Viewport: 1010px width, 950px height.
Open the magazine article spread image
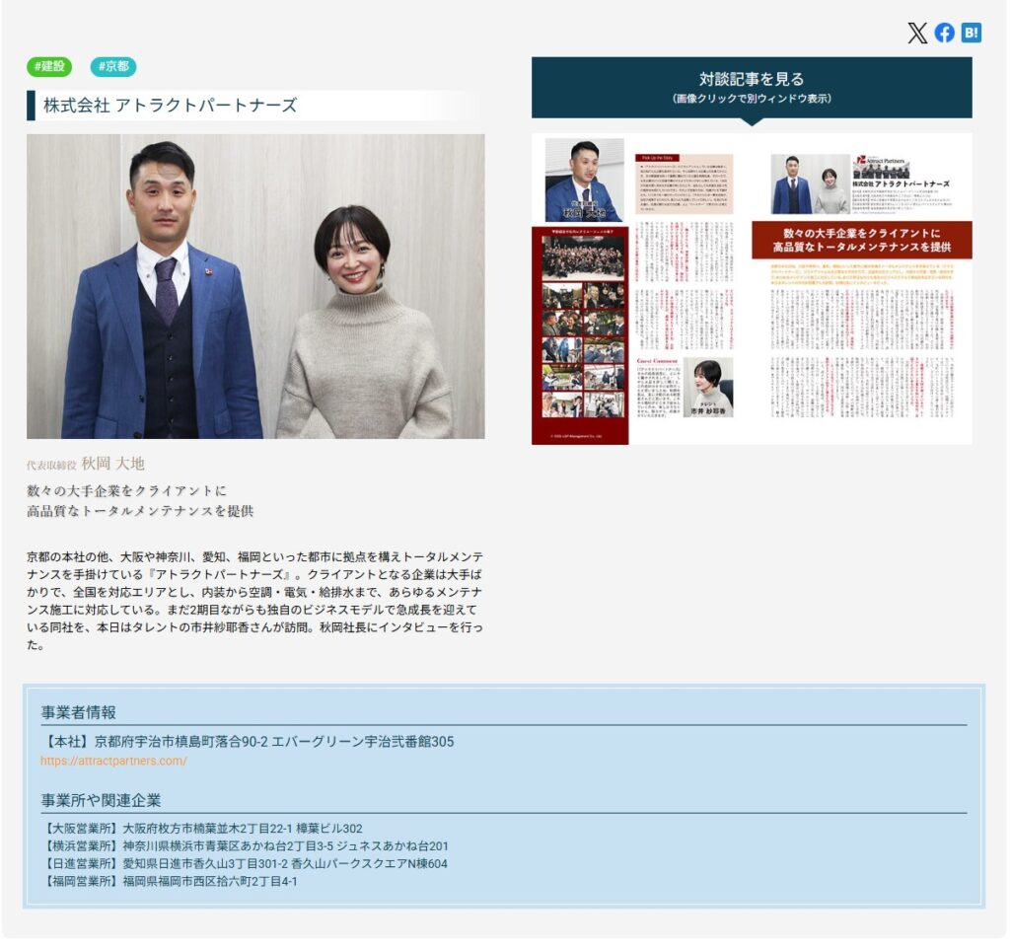[x=751, y=288]
